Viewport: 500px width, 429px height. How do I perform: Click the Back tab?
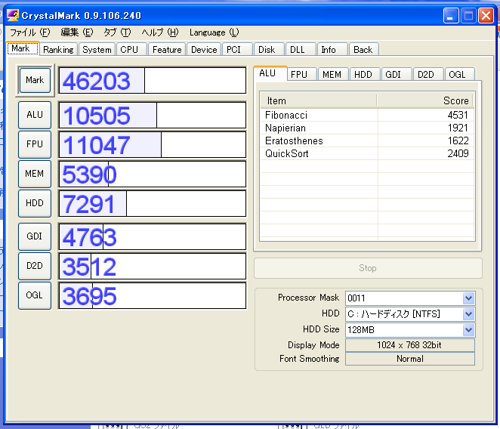pos(364,50)
